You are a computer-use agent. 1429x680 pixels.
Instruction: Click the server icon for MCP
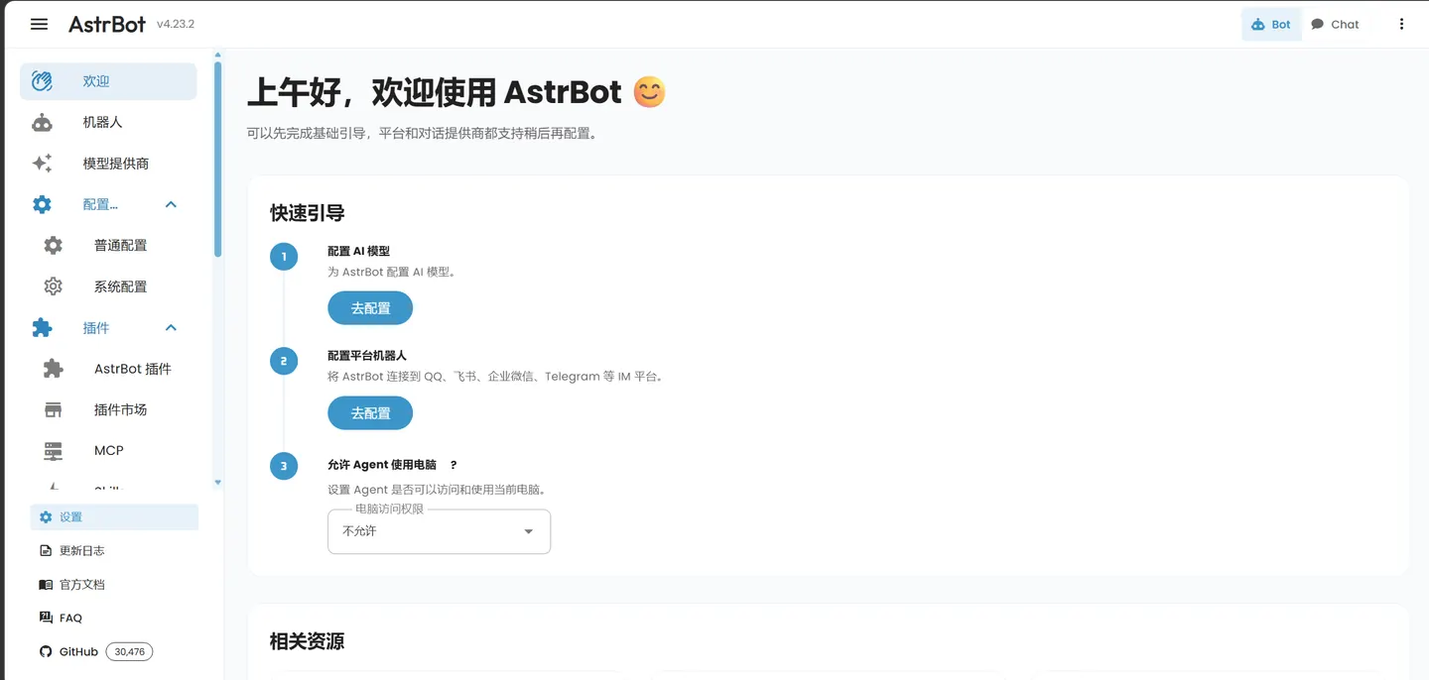click(54, 451)
